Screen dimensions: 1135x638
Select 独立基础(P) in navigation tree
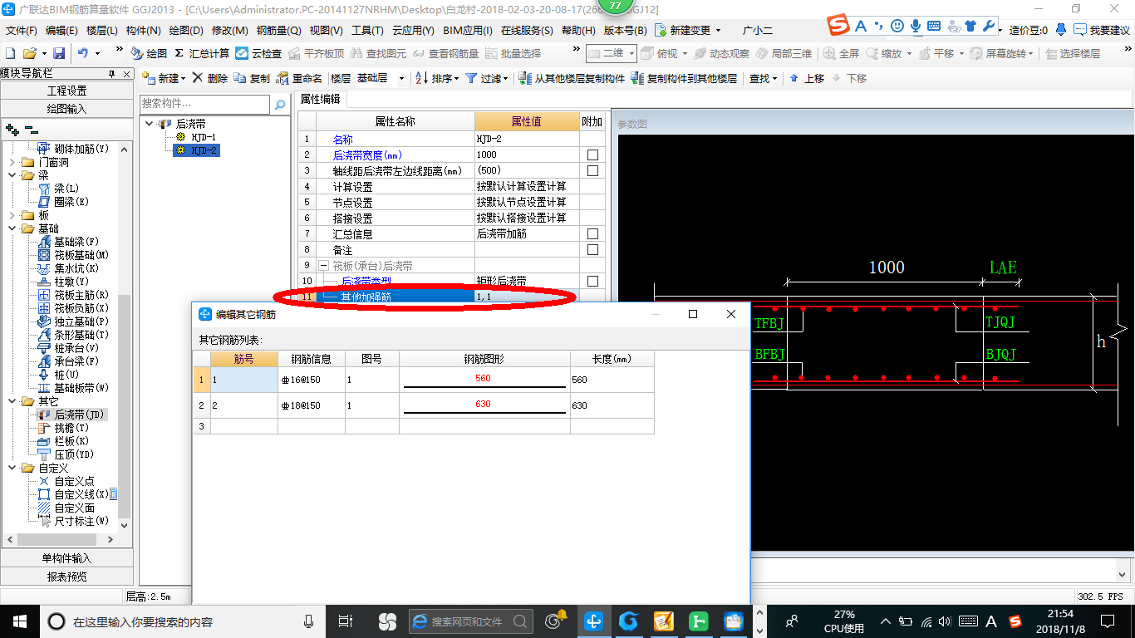[x=73, y=321]
